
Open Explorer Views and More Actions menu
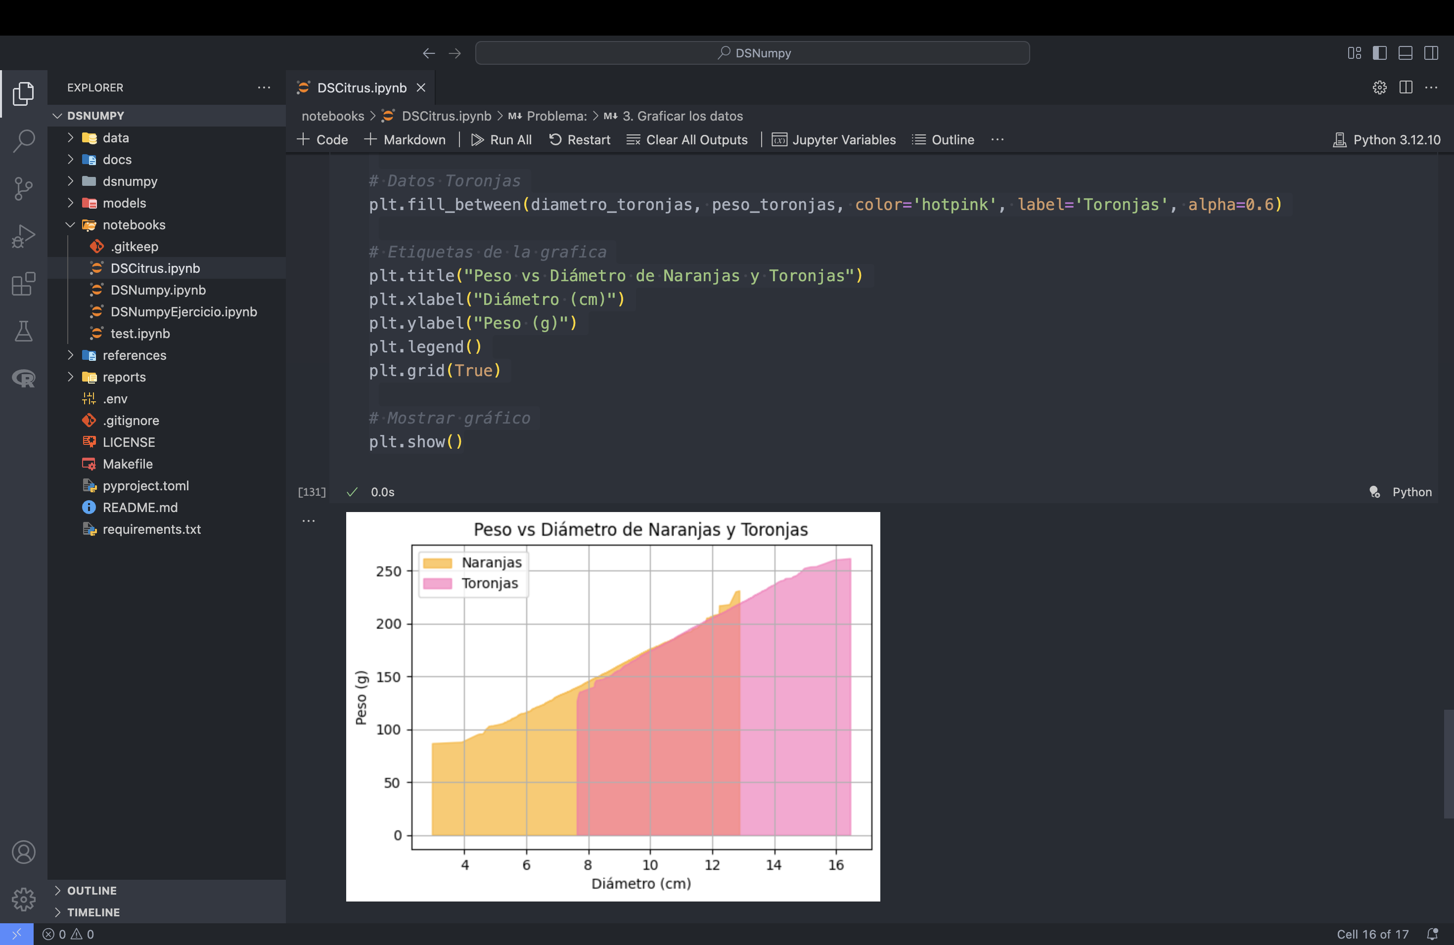[x=264, y=87]
